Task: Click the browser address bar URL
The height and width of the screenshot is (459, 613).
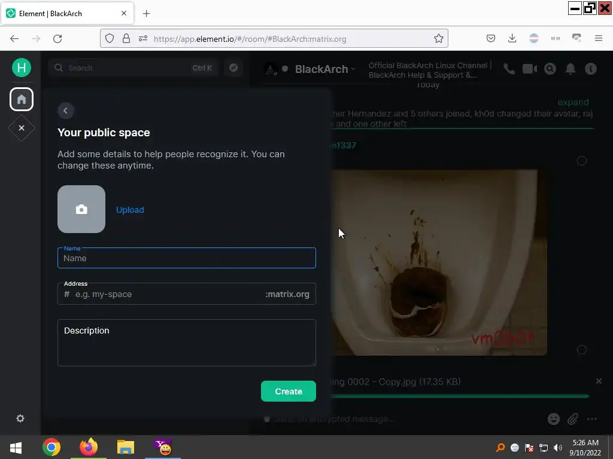Action: click(250, 39)
